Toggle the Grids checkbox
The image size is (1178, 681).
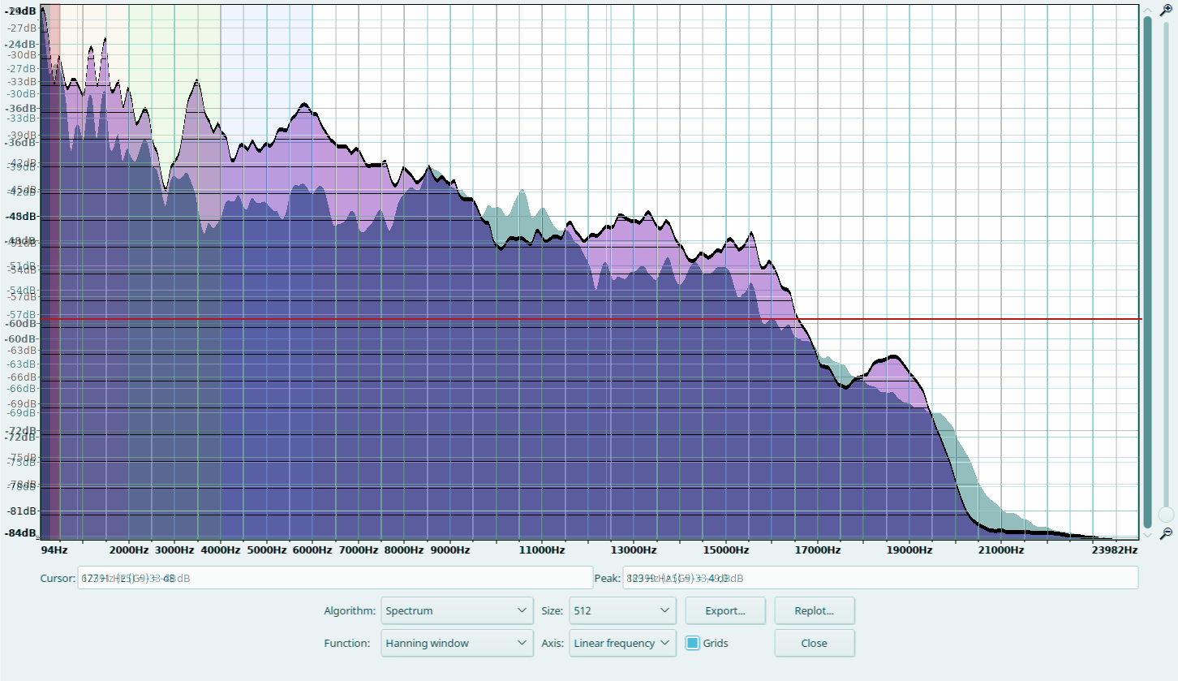[693, 643]
